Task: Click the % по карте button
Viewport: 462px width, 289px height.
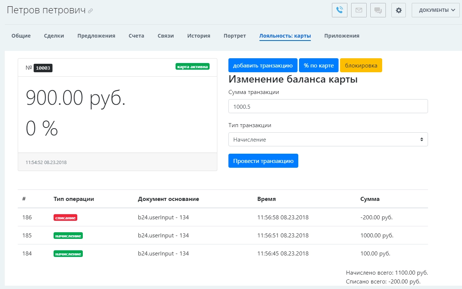Action: (318, 65)
